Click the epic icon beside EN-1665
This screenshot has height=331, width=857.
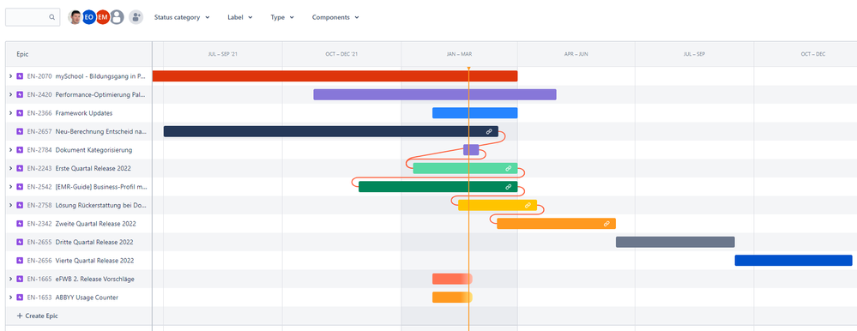point(21,279)
